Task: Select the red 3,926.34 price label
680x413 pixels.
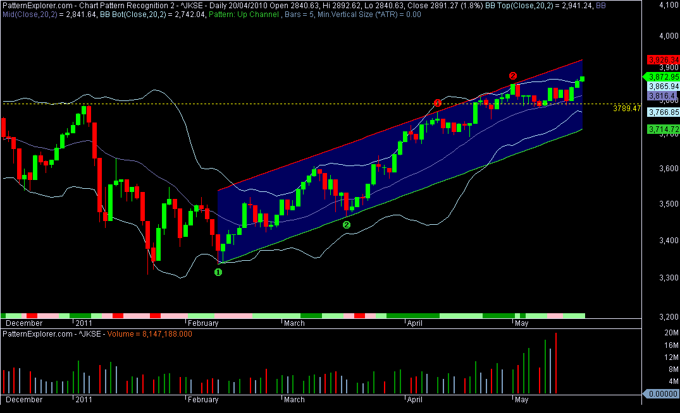Action: click(x=663, y=60)
